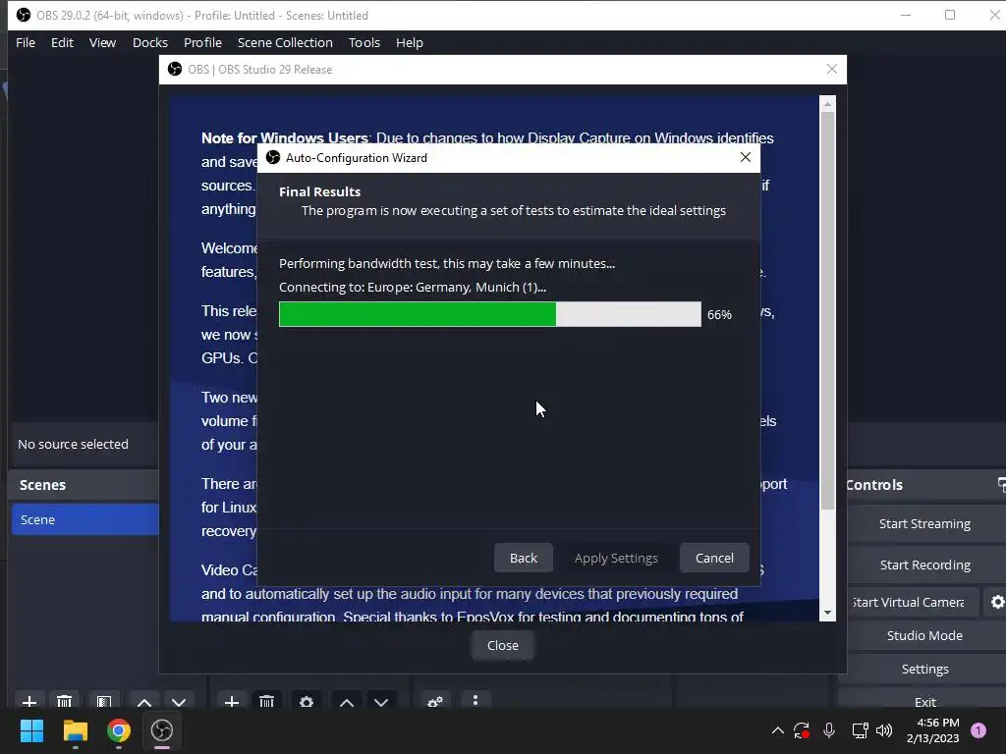This screenshot has width=1006, height=754.
Task: Open File Explorer from taskbar
Action: pyautogui.click(x=75, y=730)
